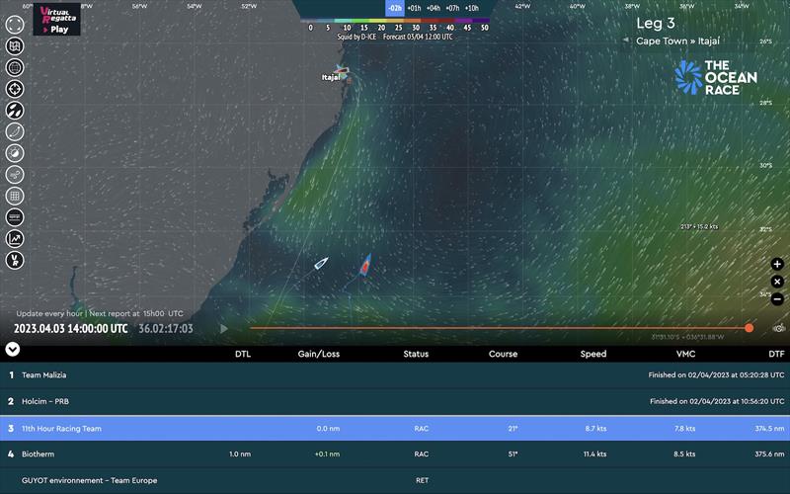
Task: Select Holcim - PRB row
Action: click(395, 402)
